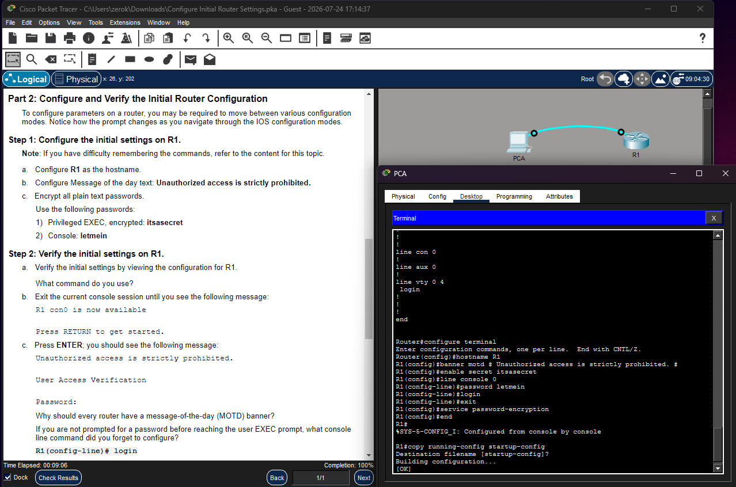Create a New Cluster with cloud icon
Image resolution: width=736 pixels, height=487 pixels.
click(x=624, y=79)
